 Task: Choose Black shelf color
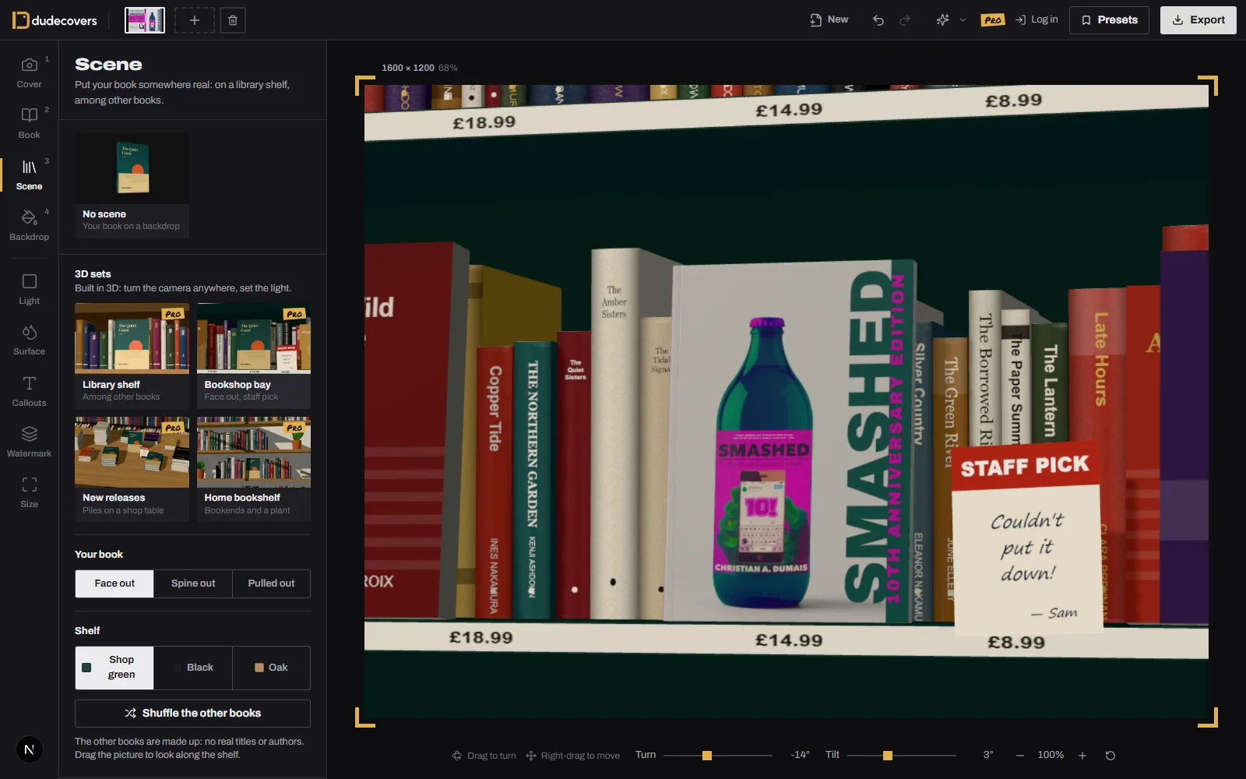[193, 668]
